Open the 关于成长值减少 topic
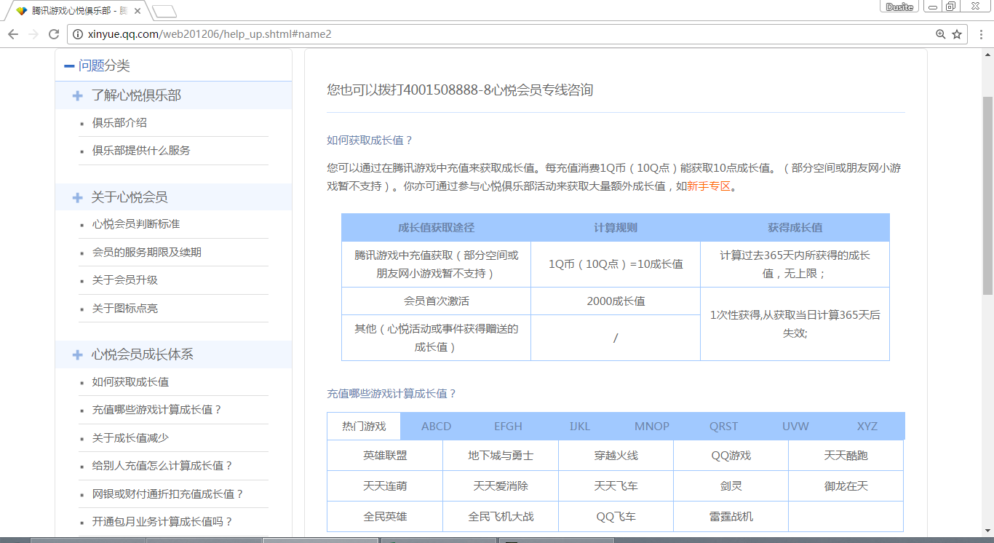The width and height of the screenshot is (994, 543). tap(130, 438)
